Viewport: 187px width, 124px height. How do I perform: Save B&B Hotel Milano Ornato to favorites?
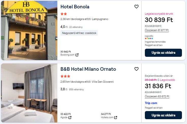[137, 69]
